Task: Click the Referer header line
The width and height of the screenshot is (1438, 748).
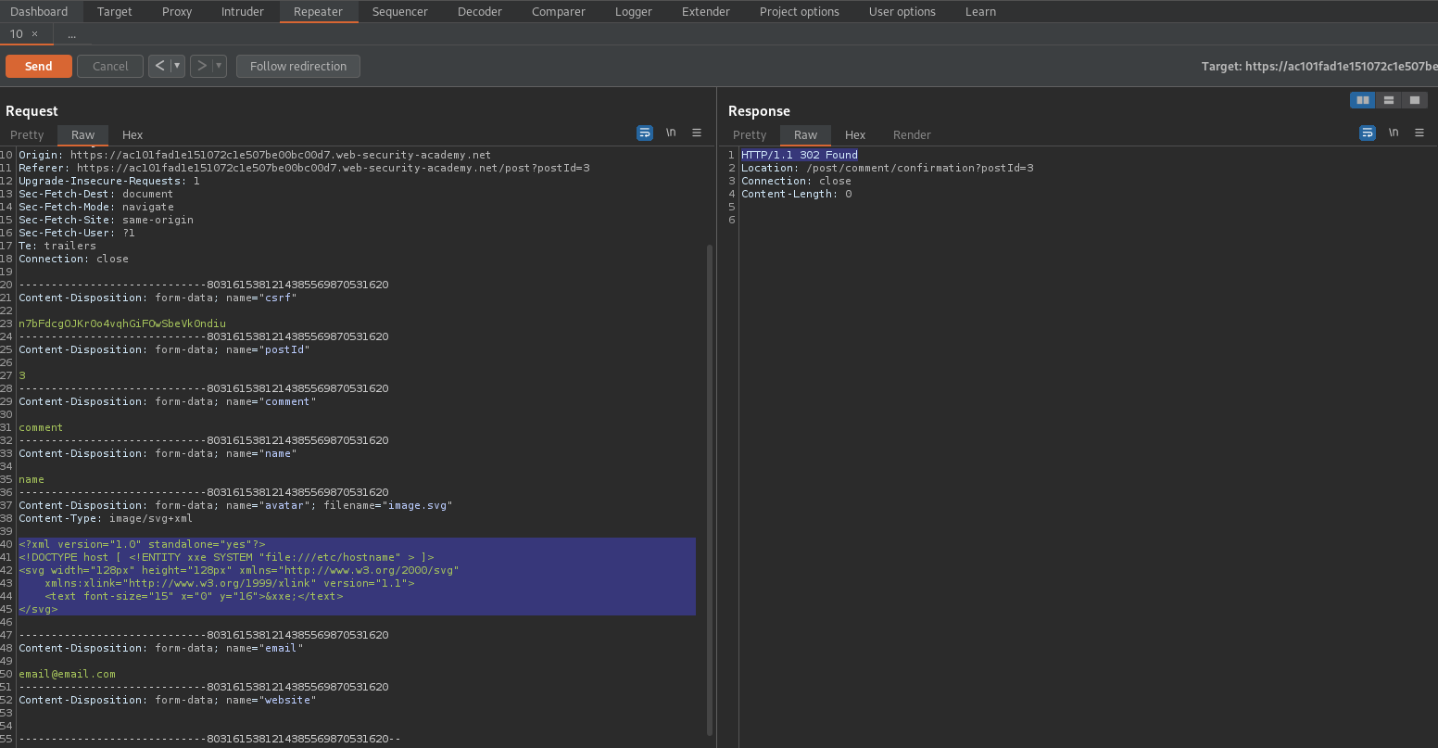Action: [x=304, y=168]
